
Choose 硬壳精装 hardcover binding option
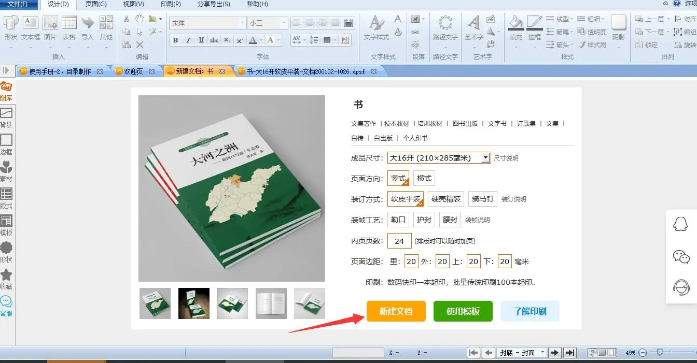click(445, 199)
